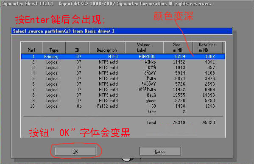Select logical partition 5 with size 6871
Viewport: 254px width, 164px height.
click(123, 78)
